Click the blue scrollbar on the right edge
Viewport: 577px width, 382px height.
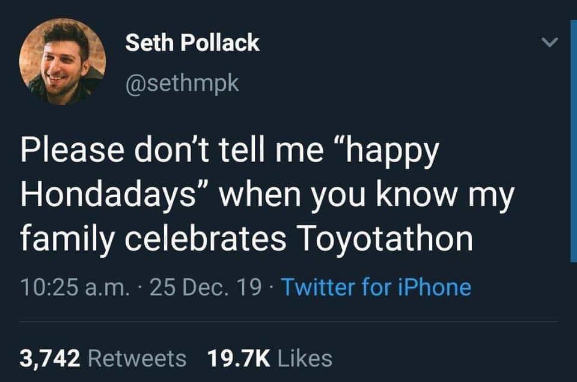pyautogui.click(x=573, y=141)
